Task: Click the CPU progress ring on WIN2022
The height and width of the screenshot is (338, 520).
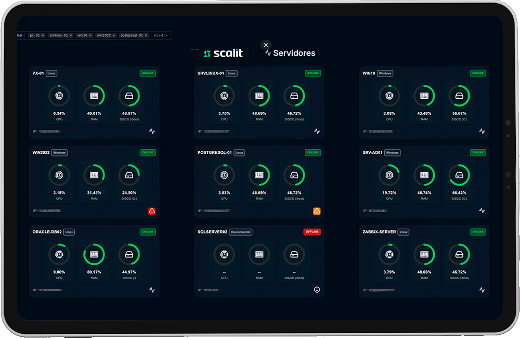Action: pyautogui.click(x=59, y=175)
